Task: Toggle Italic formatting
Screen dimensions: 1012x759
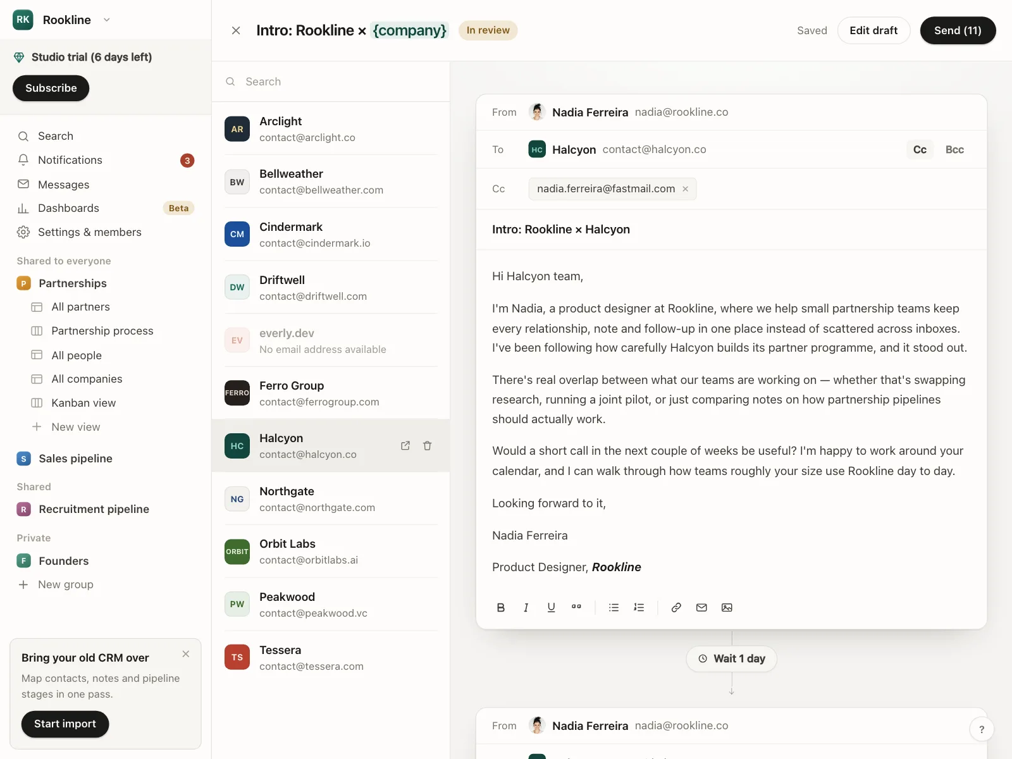Action: coord(526,607)
